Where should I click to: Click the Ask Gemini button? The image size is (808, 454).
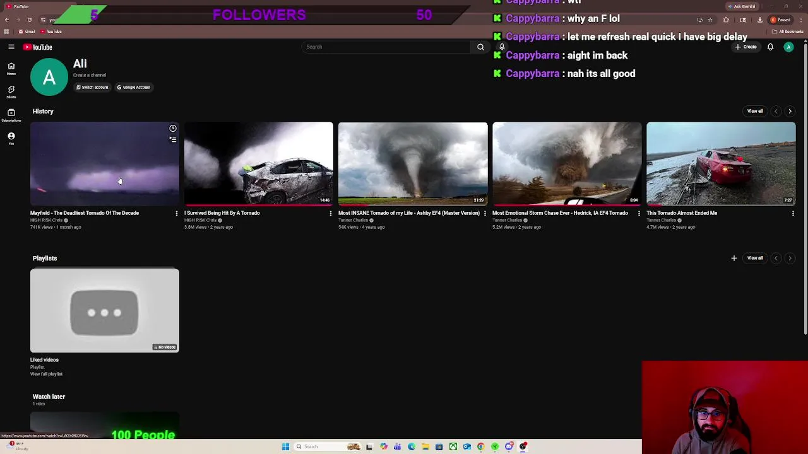[x=741, y=6]
